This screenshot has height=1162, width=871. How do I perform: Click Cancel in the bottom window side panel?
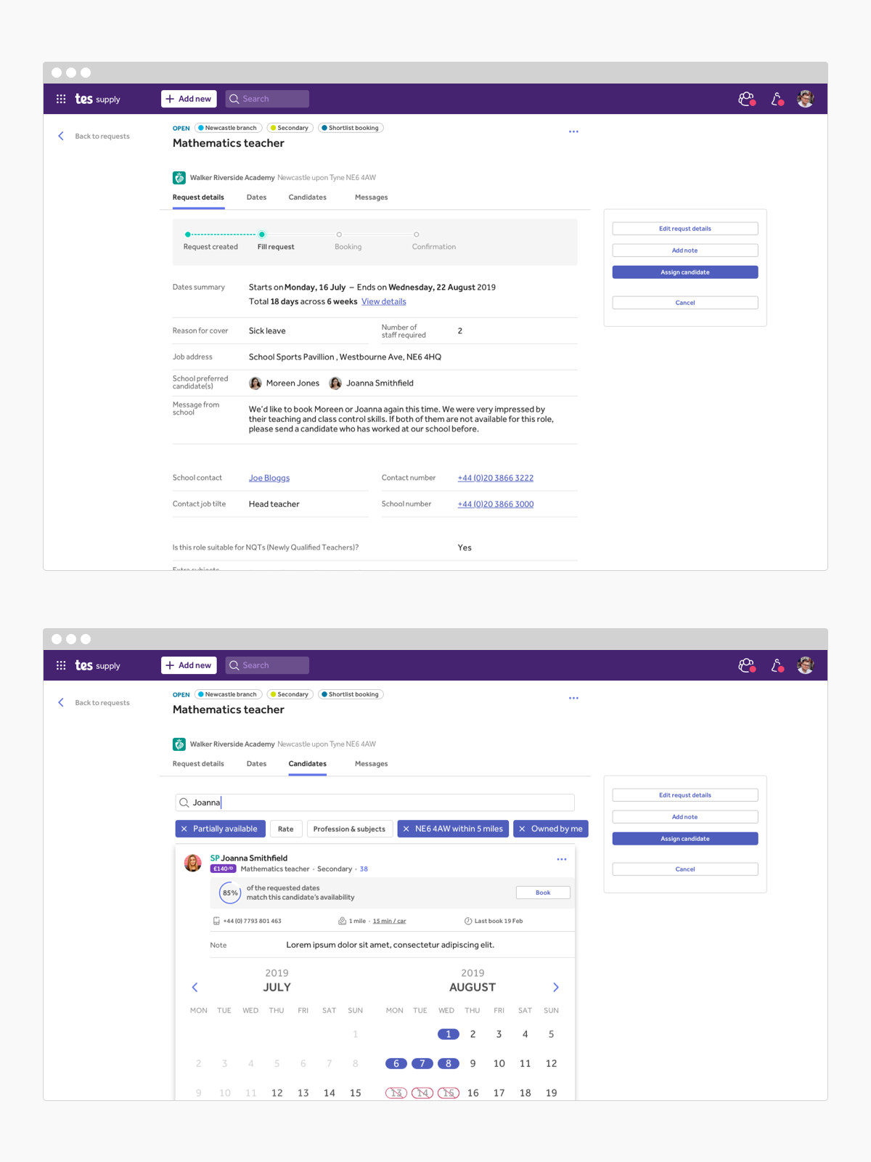click(685, 869)
